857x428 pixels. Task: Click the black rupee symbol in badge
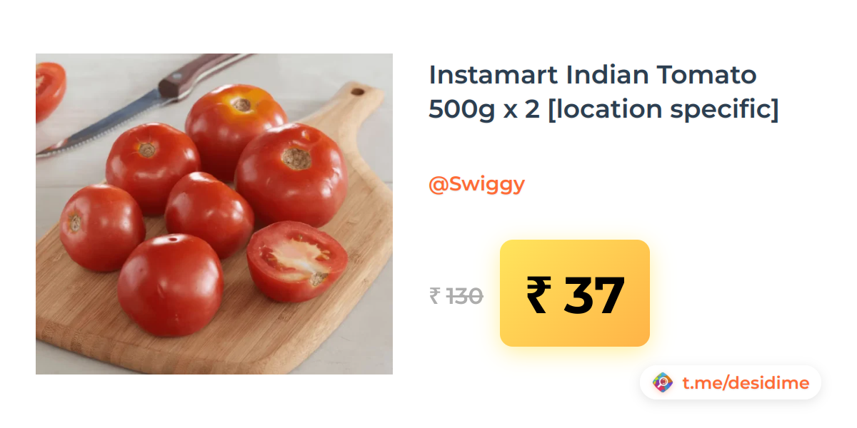tap(539, 295)
